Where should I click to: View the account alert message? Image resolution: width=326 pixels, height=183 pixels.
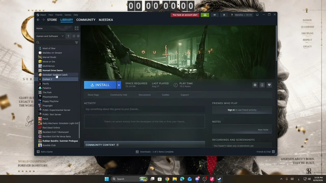click(x=185, y=15)
